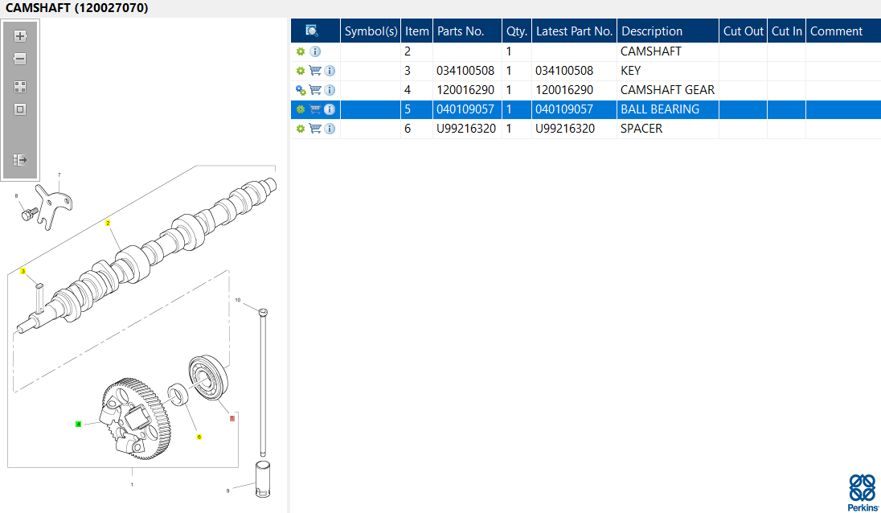Screen dimensions: 881x513
Task: Click the camshaft drawing
Action: coord(146,256)
